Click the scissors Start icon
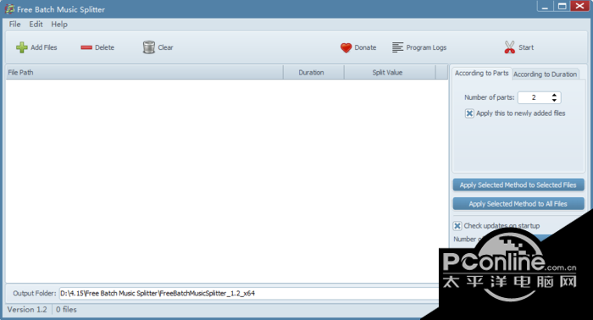The height and width of the screenshot is (320, 593). point(509,47)
